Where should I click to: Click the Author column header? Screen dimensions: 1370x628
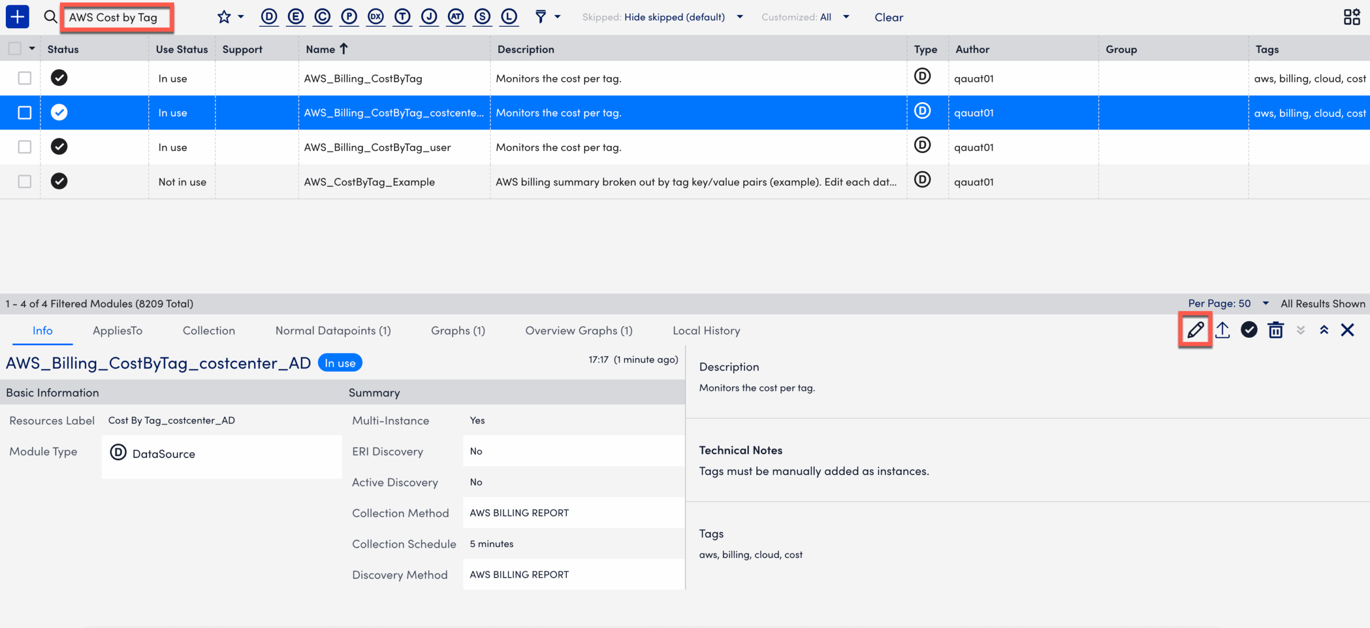coord(972,49)
